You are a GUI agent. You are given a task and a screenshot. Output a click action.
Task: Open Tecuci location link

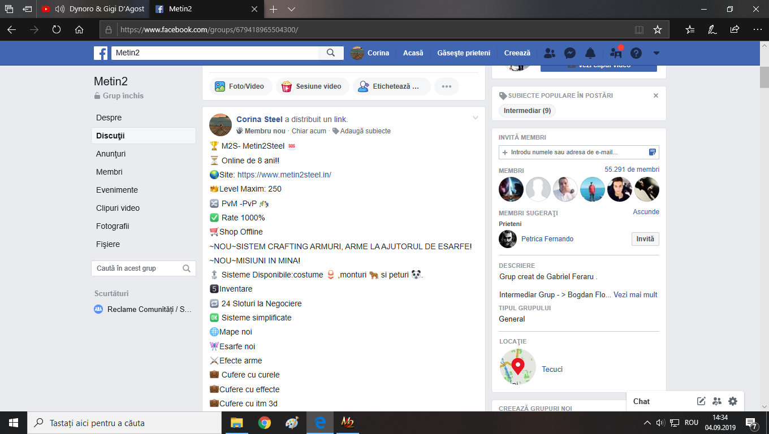coord(552,370)
